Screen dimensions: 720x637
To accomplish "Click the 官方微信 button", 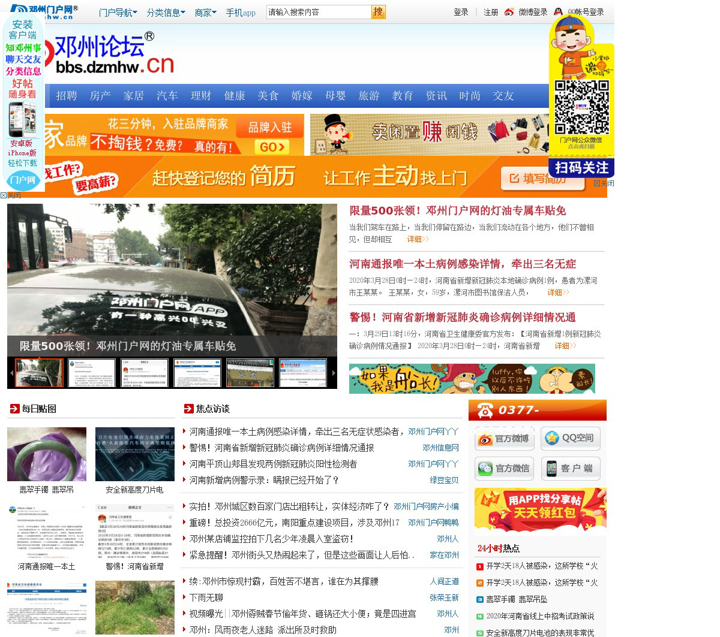I will point(505,469).
